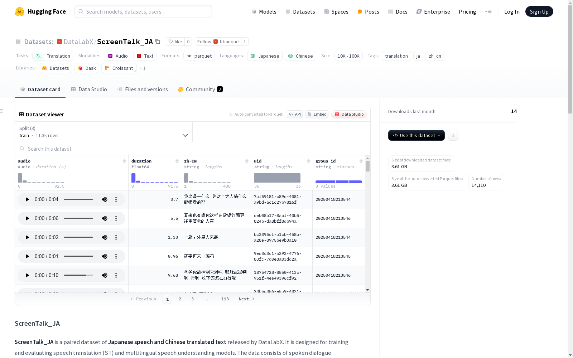The height and width of the screenshot is (358, 573).
Task: Open audio options menu for 0:01 clip
Action: (x=116, y=256)
